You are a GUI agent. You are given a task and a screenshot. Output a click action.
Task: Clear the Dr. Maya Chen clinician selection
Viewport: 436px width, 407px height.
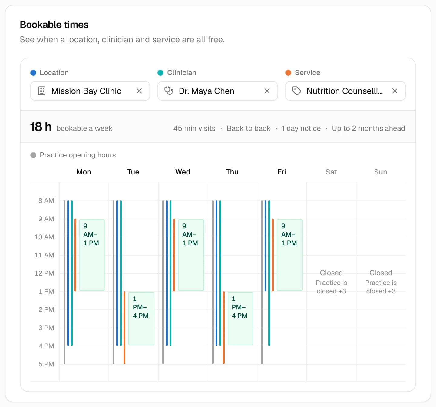click(x=267, y=91)
